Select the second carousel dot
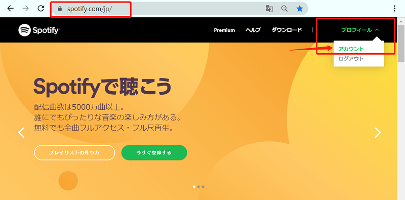The image size is (405, 200). point(198,186)
